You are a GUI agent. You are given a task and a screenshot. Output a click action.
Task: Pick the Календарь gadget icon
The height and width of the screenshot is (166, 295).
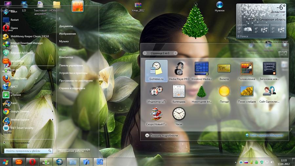point(179,93)
